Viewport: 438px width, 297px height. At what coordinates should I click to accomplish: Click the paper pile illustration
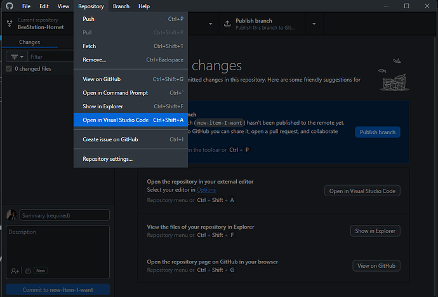click(x=394, y=75)
